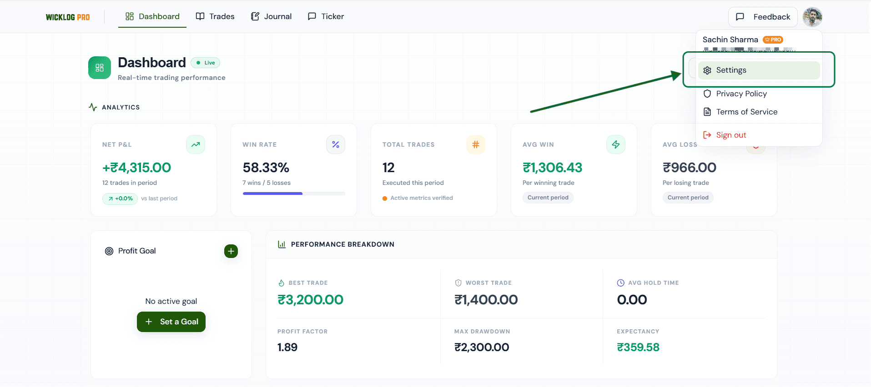
Task: Click the PRO badge beside Sachin Sharma
Action: click(773, 40)
